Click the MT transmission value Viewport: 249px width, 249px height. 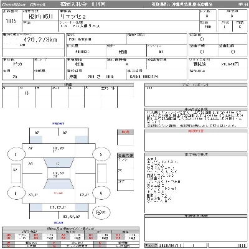(161, 52)
